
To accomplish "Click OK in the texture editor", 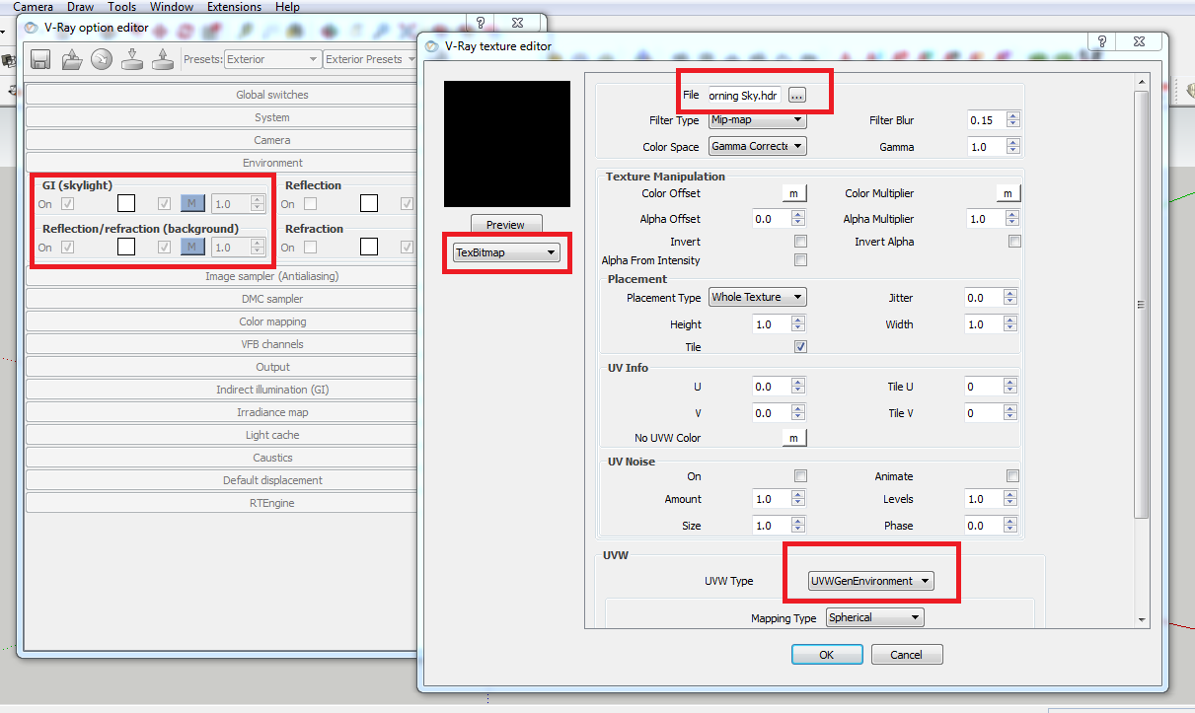I will (x=827, y=655).
